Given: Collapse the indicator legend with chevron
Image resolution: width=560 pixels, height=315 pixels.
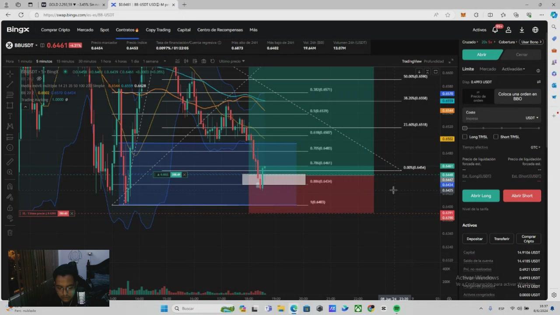Looking at the screenshot, I should [25, 107].
